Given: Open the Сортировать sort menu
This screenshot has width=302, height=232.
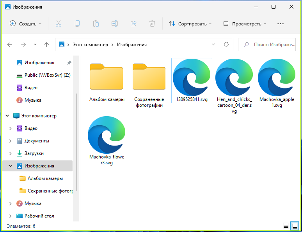Looking at the screenshot, I should point(190,24).
